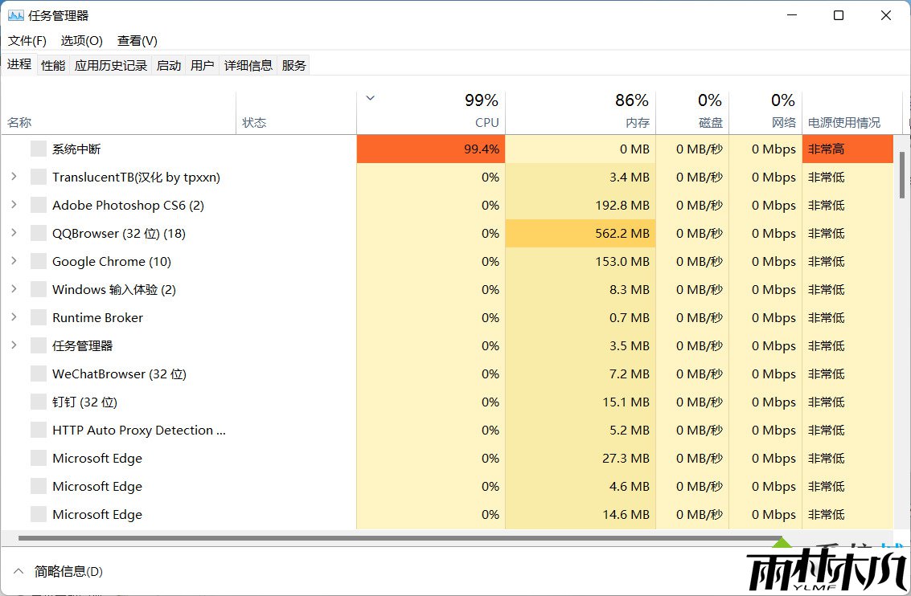Screen dimensions: 911x596
Task: Click the Google Chrome process icon
Action: (39, 261)
